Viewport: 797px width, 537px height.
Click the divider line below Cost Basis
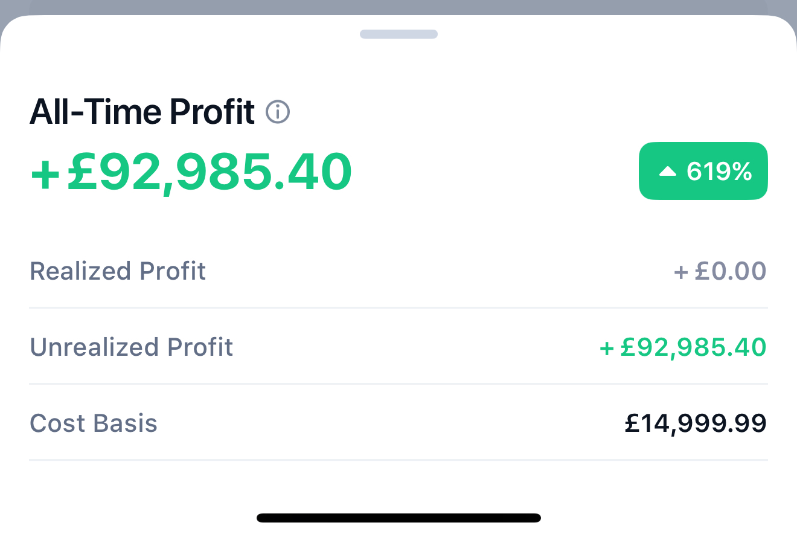point(398,460)
